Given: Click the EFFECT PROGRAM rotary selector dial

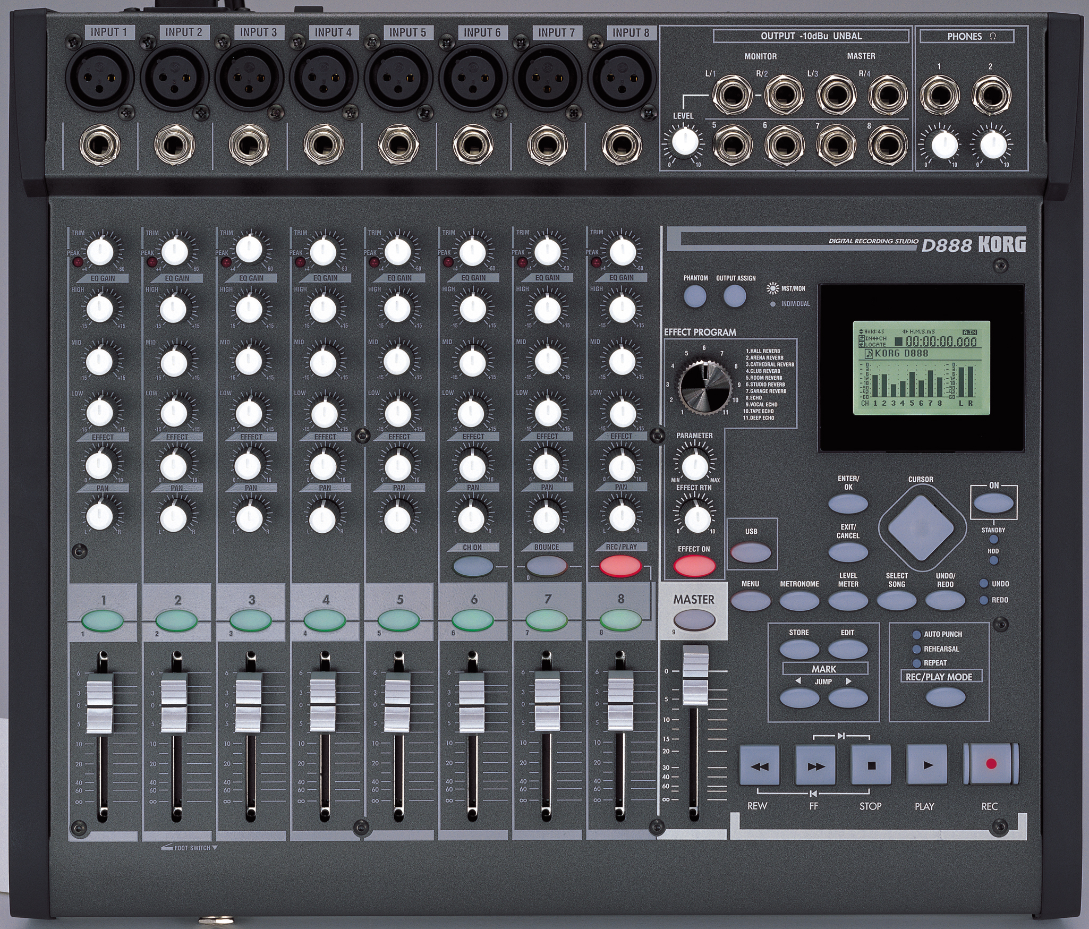Looking at the screenshot, I should (x=704, y=389).
